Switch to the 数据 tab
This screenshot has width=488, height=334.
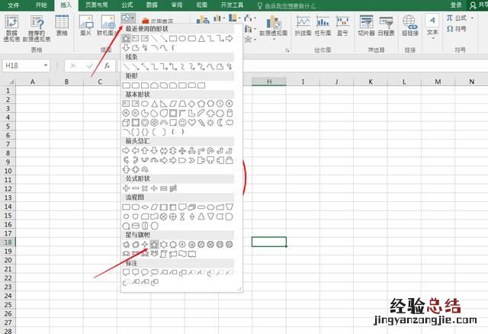point(152,5)
